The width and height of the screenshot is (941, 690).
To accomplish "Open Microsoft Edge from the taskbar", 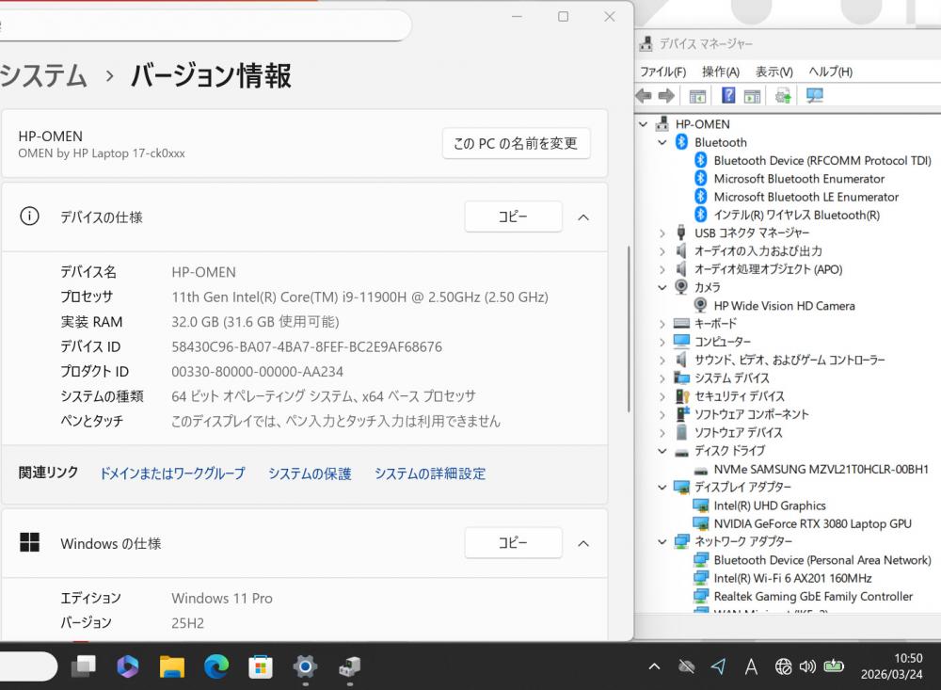I will 216,666.
